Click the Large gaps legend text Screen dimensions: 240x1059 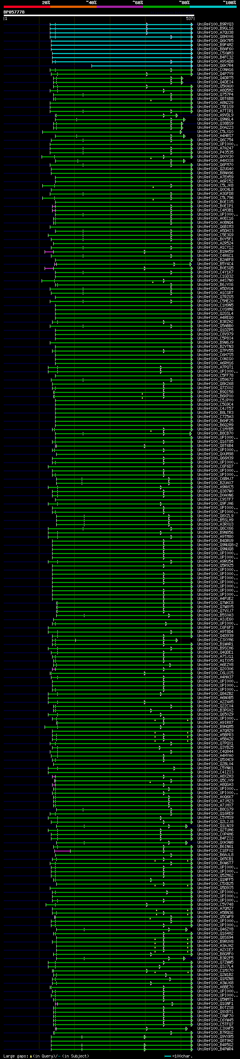tap(45, 1056)
